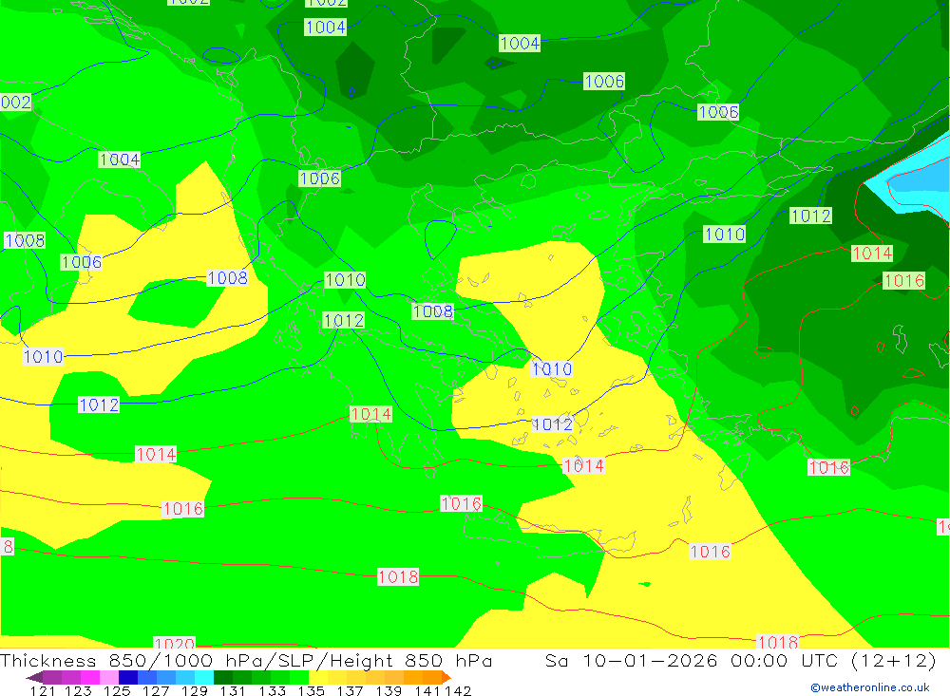Viewport: 950px width, 696px height.
Task: Click the legend value 127
Action: [155, 690]
